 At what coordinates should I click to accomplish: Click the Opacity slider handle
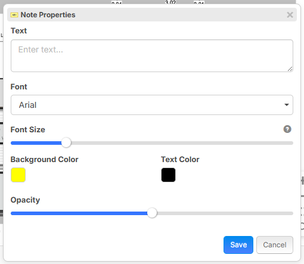(152, 213)
